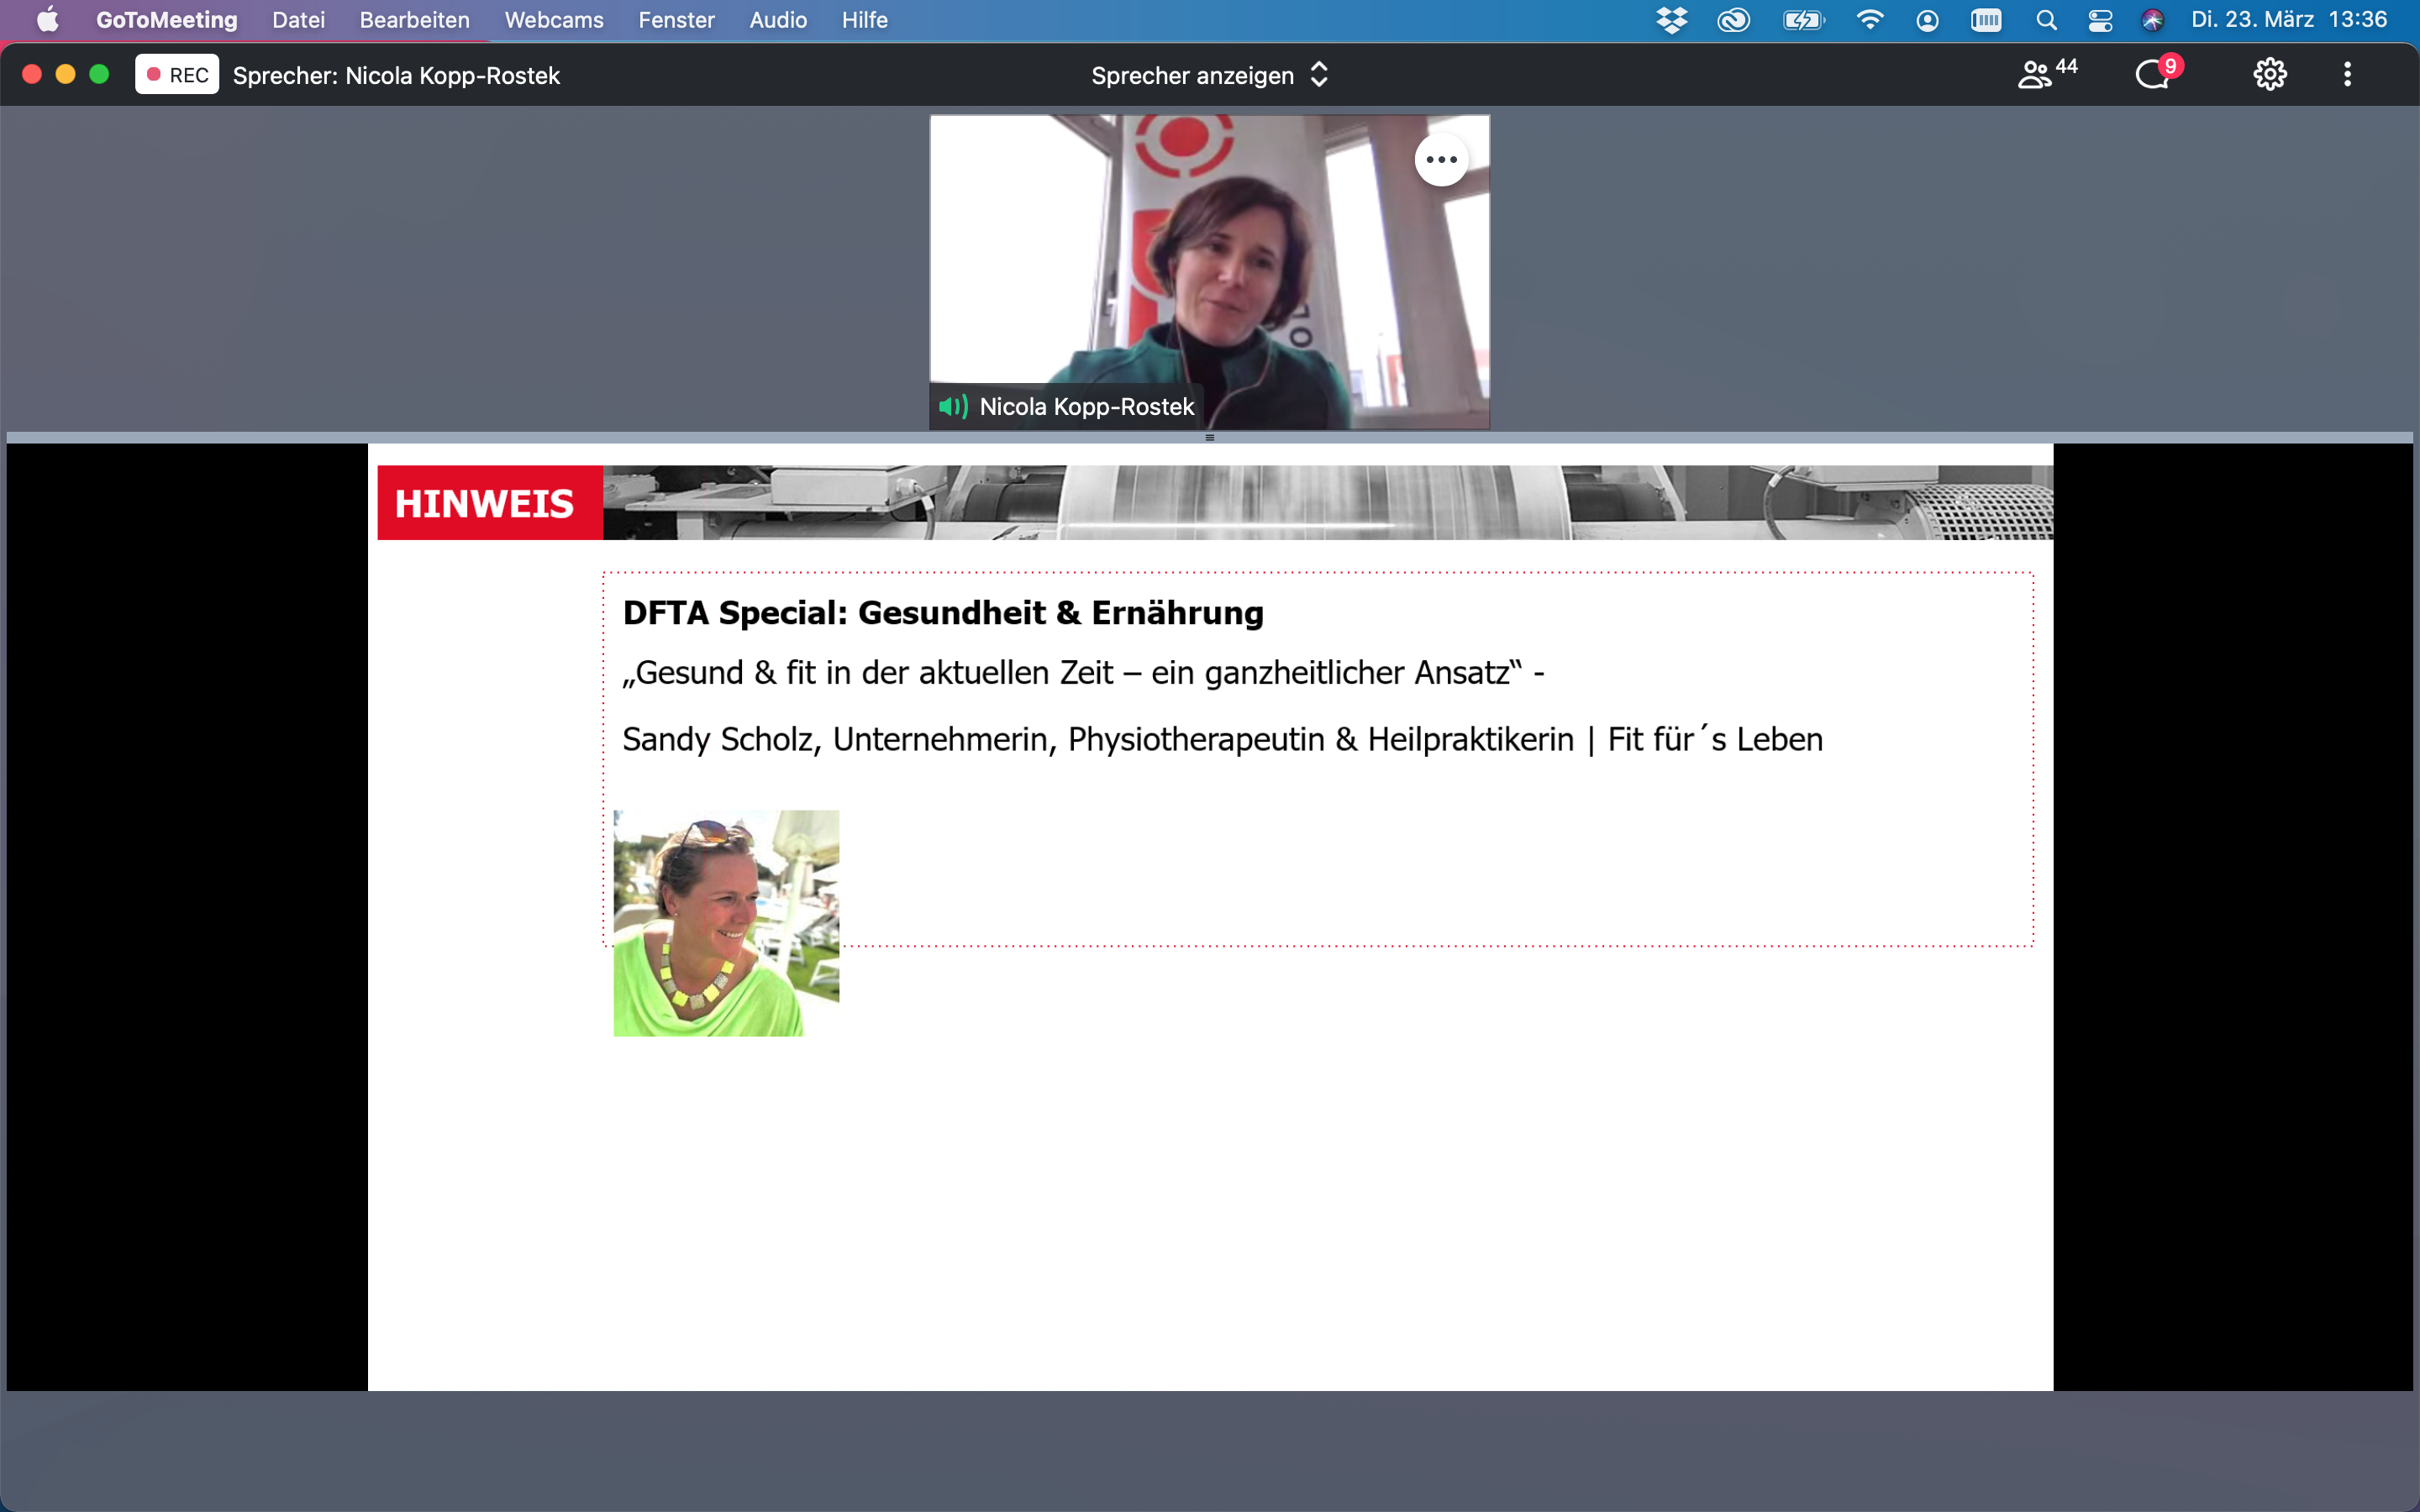Expand the Sprecher anzeigen view dropdown
The width and height of the screenshot is (2420, 1512).
(x=1209, y=75)
